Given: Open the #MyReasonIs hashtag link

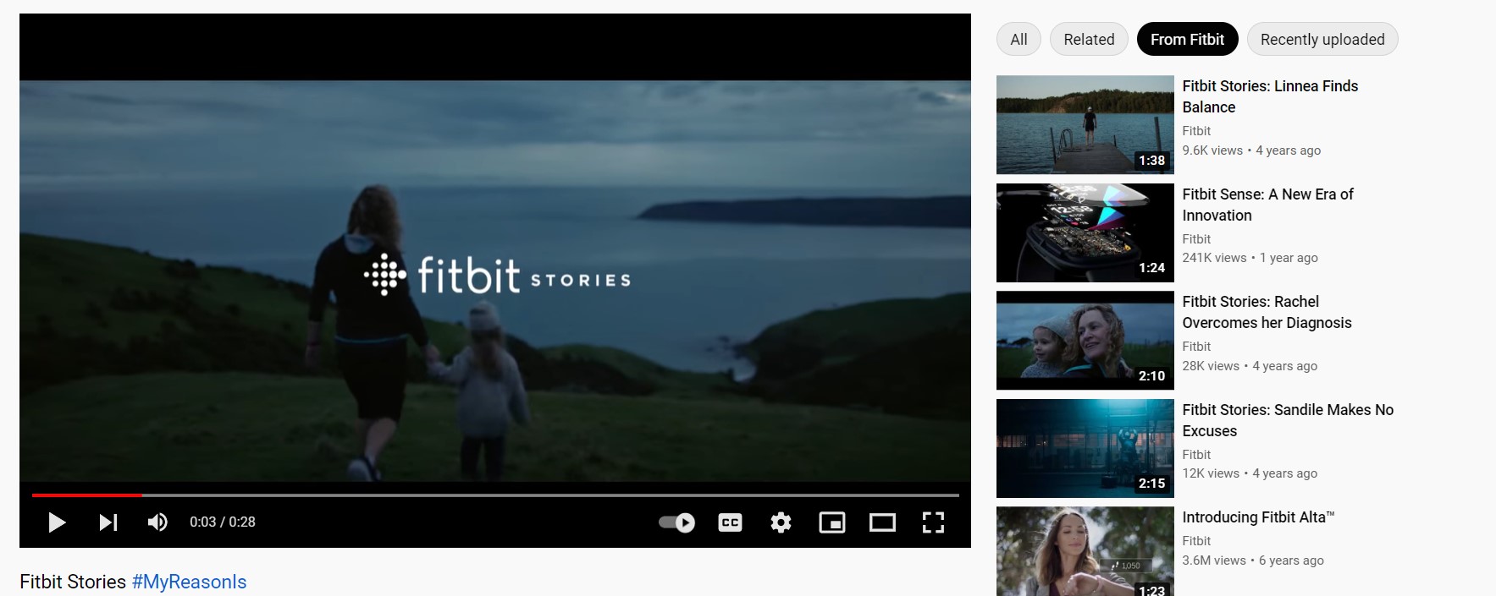Looking at the screenshot, I should (x=189, y=582).
